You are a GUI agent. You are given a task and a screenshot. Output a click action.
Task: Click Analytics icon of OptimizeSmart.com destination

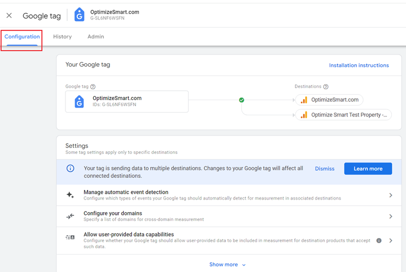[x=304, y=100]
